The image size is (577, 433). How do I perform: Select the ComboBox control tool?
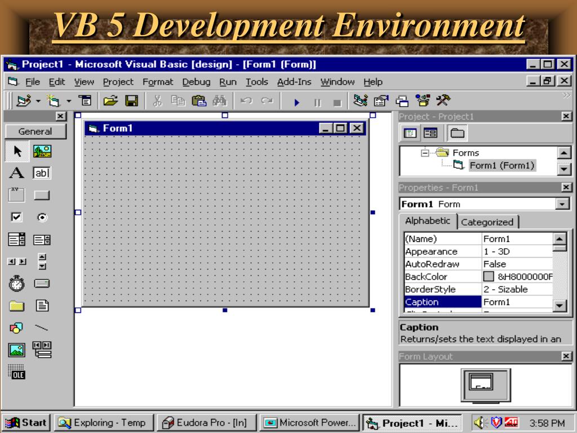[x=16, y=240]
